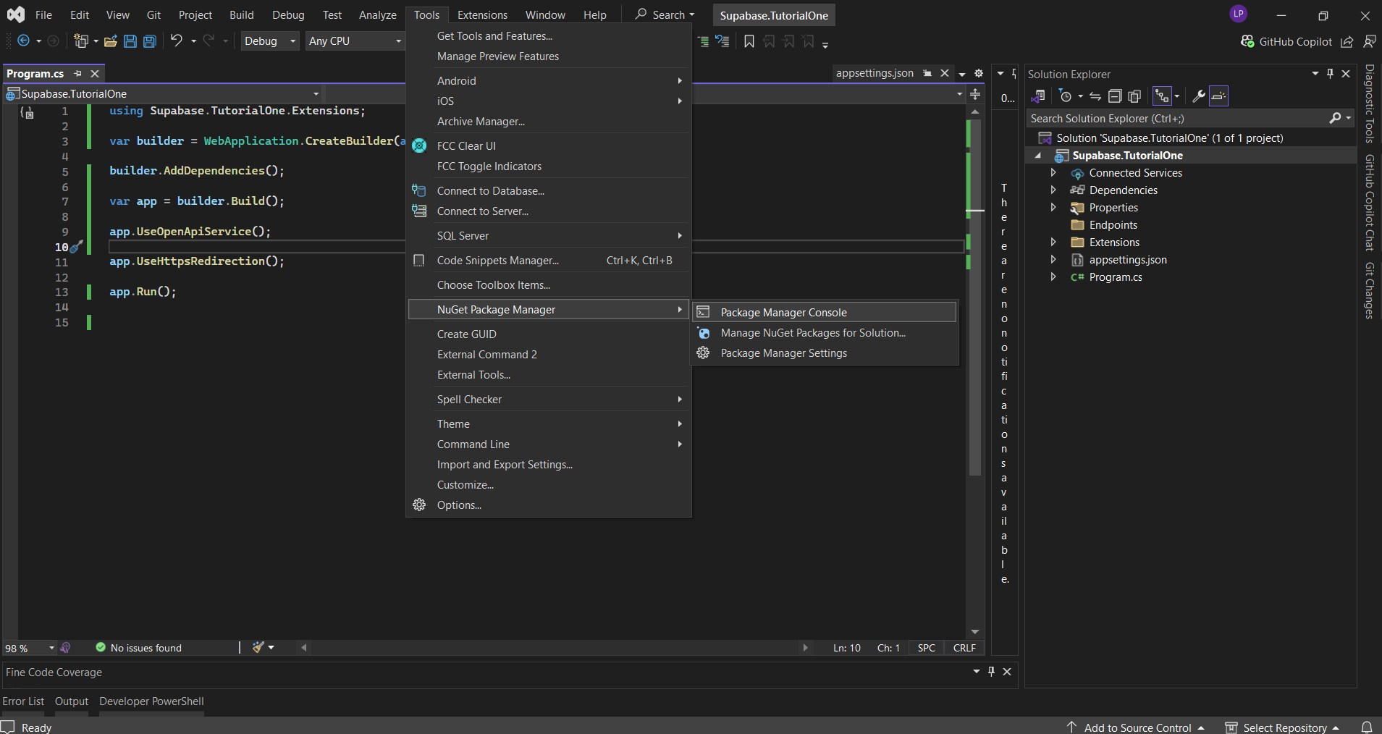Click the code cleanup broom icon

[258, 647]
